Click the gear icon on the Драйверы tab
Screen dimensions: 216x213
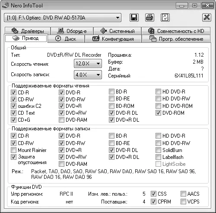tap(15, 31)
